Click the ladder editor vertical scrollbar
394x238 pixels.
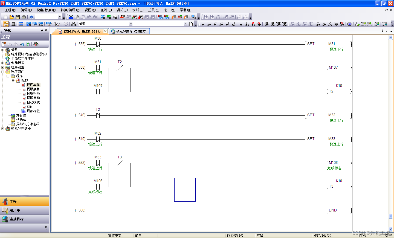click(x=391, y=133)
